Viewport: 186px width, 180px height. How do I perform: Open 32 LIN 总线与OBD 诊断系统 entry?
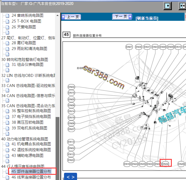point(28,75)
